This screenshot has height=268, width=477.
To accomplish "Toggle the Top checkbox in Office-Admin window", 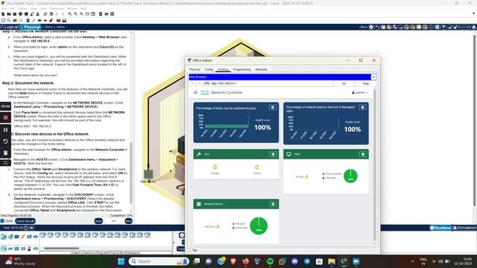I will click(x=189, y=250).
